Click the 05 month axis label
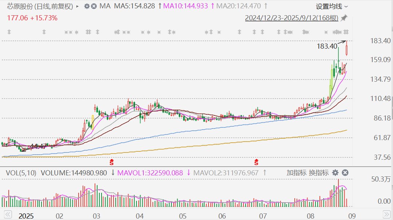This screenshot has width=393, height=220. (x=183, y=216)
